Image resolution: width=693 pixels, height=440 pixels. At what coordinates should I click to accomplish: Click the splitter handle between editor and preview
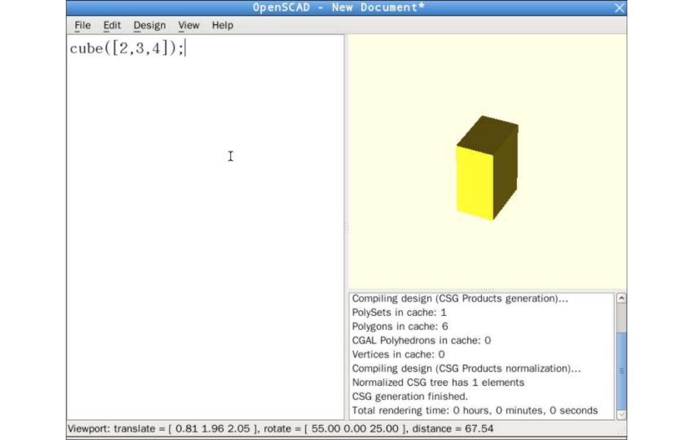tap(346, 227)
